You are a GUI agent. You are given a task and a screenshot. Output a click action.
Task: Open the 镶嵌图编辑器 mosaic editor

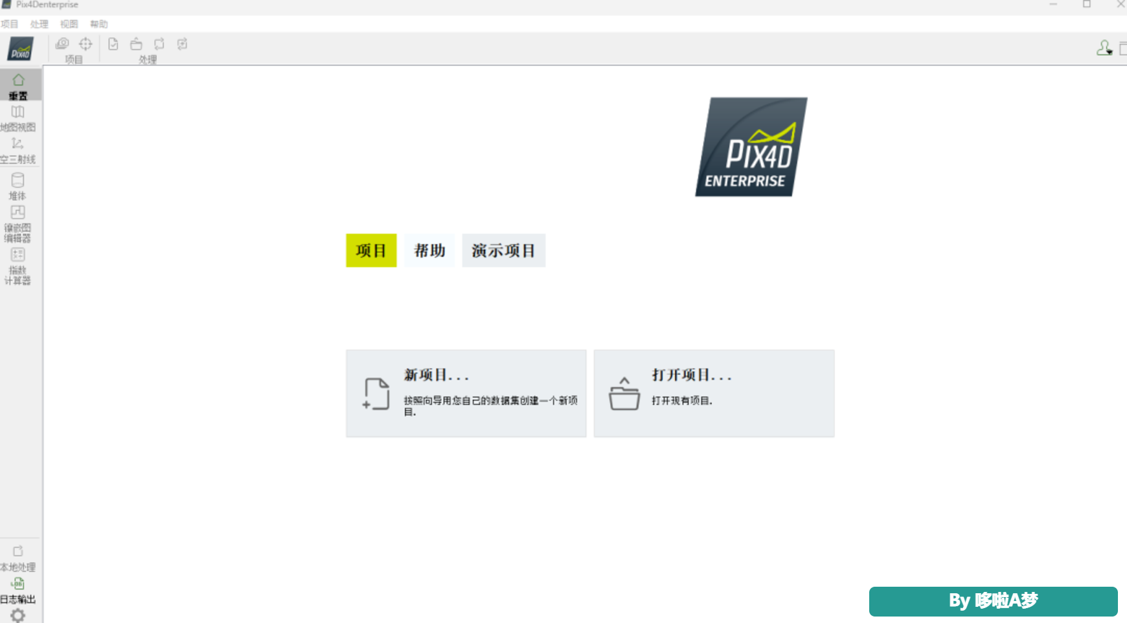click(x=18, y=224)
